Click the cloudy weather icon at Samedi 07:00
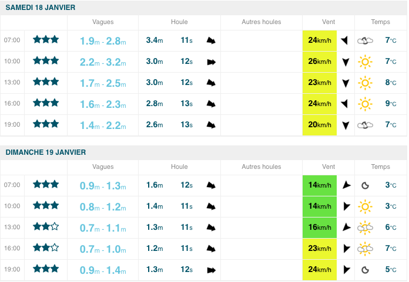Image resolution: width=409 pixels, height=282 pixels. click(366, 40)
